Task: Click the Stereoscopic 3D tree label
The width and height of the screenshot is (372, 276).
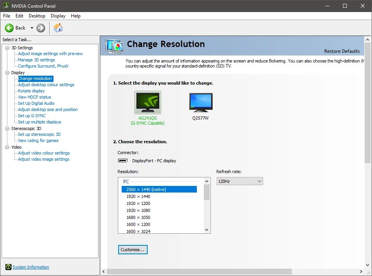Action: pos(26,128)
